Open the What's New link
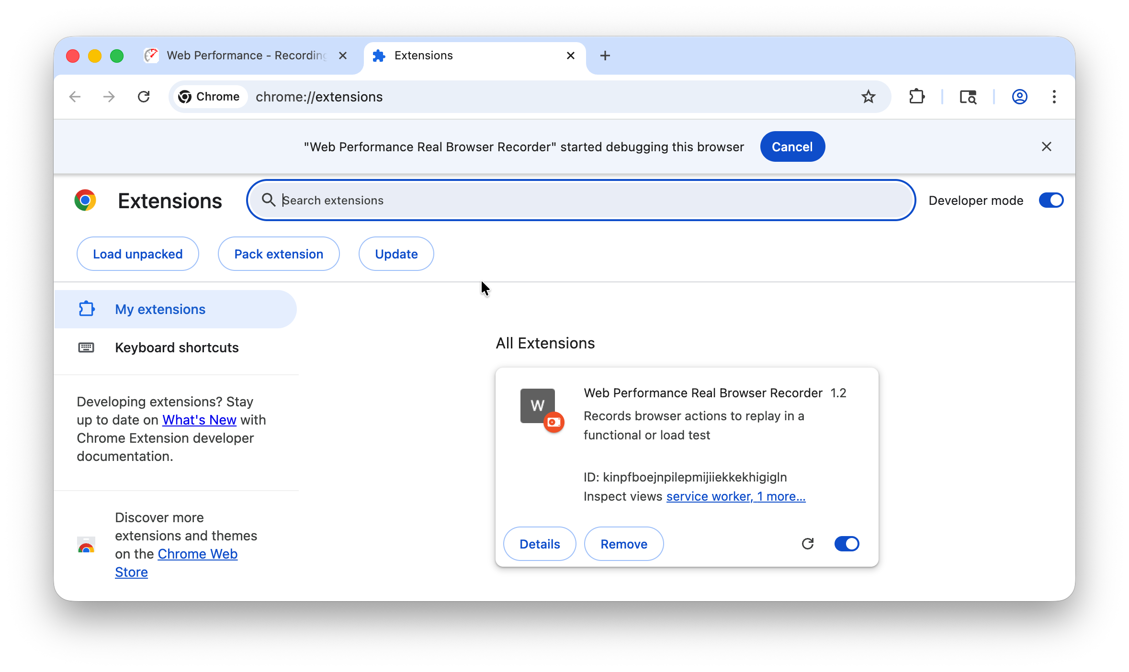This screenshot has width=1129, height=672. coord(199,420)
